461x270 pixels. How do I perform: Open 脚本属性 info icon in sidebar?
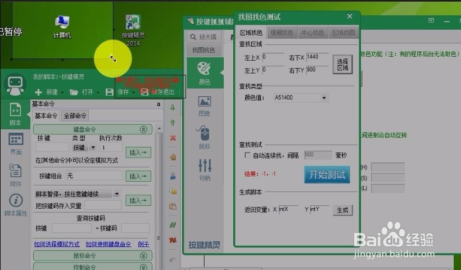coord(16,205)
